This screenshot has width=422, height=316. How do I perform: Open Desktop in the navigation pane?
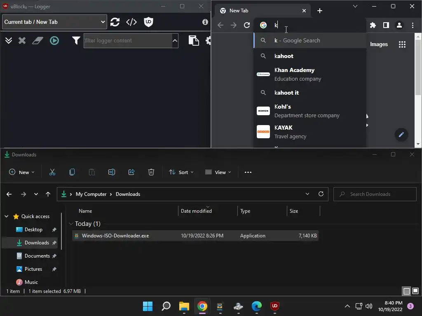(x=33, y=230)
